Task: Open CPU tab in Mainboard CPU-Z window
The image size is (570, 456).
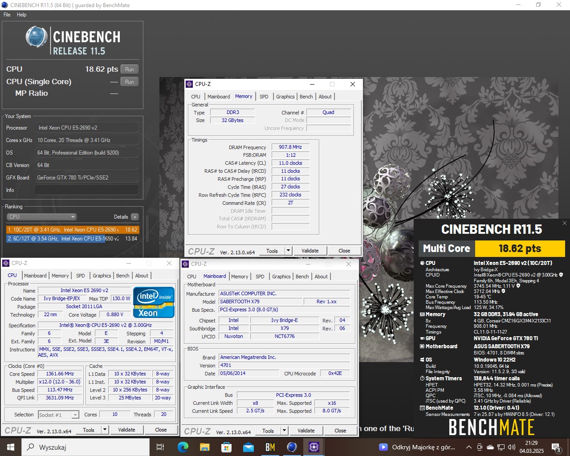Action: pyautogui.click(x=191, y=277)
